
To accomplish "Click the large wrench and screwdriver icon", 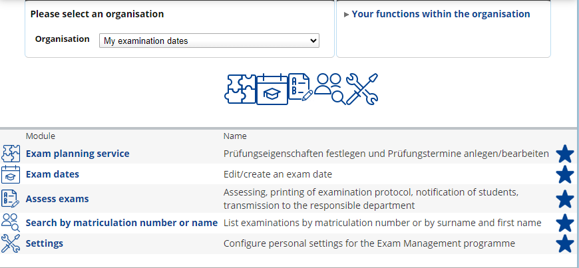I will click(362, 89).
